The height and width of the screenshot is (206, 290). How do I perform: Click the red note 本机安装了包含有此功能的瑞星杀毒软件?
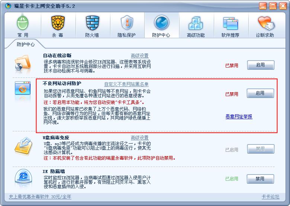[109, 158]
